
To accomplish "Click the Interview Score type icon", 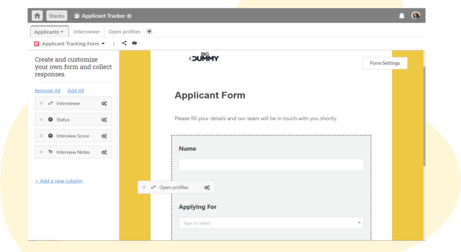I will point(51,136).
